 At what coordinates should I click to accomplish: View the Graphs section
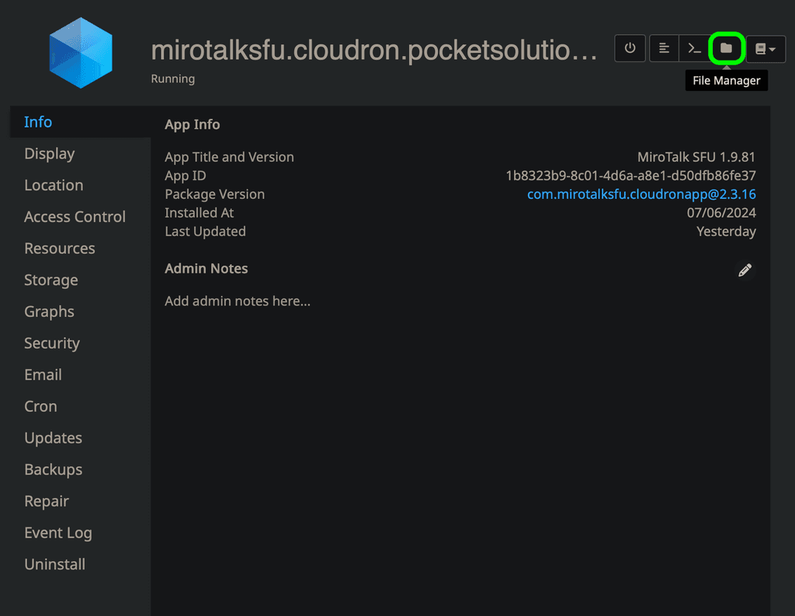(49, 311)
